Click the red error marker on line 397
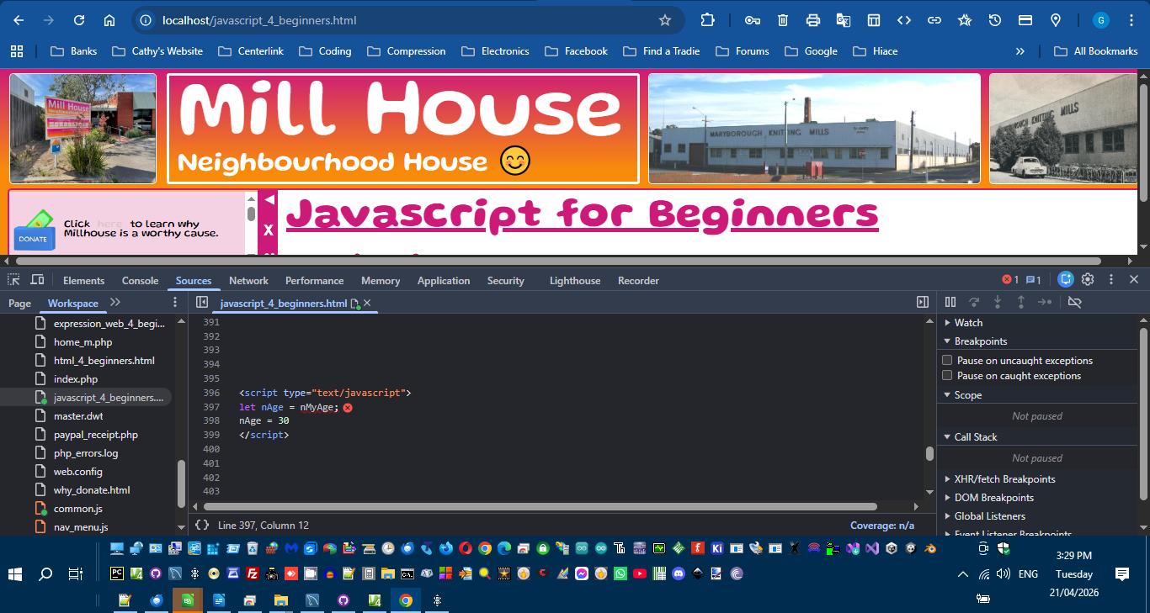Image resolution: width=1150 pixels, height=613 pixels. point(348,408)
